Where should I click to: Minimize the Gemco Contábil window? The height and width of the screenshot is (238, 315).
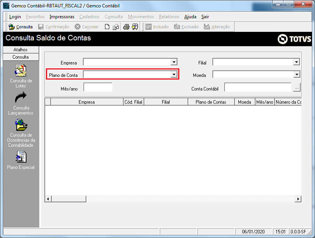pyautogui.click(x=278, y=4)
